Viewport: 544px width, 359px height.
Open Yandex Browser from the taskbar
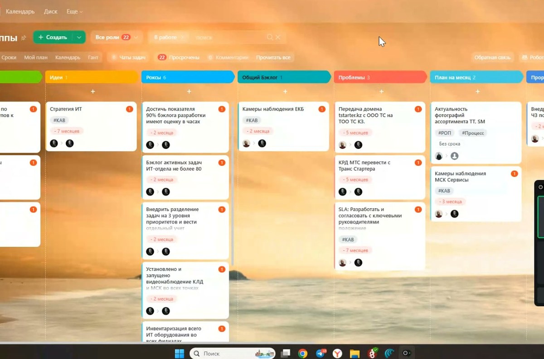(x=337, y=353)
